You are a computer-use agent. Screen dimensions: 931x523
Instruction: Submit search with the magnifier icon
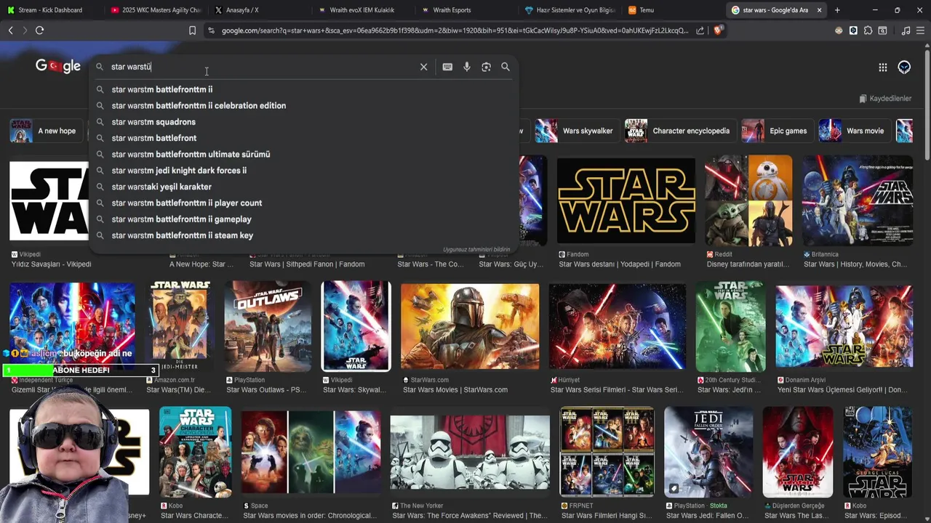(506, 67)
